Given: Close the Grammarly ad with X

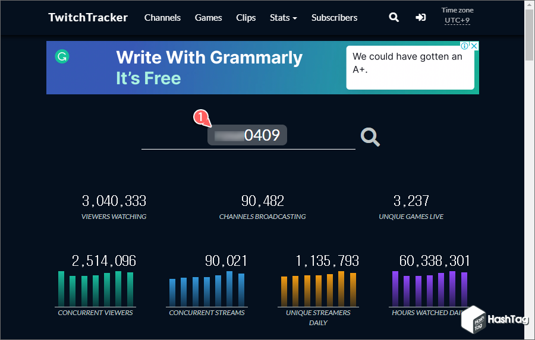Looking at the screenshot, I should pos(474,46).
